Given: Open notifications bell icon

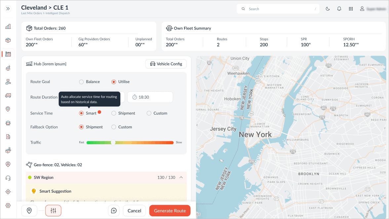Looking at the screenshot, I should [339, 9].
